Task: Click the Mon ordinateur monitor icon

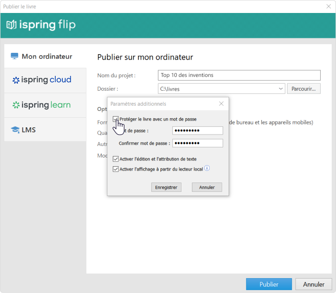Action: (14, 56)
